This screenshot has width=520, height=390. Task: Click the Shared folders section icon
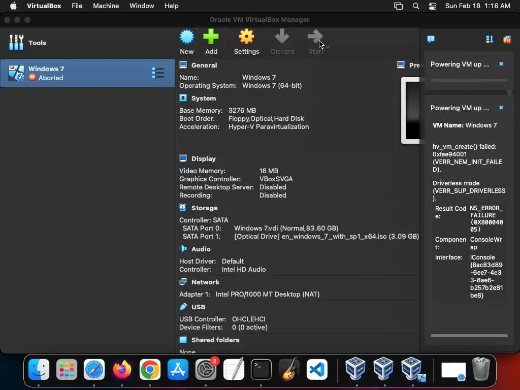coord(183,340)
